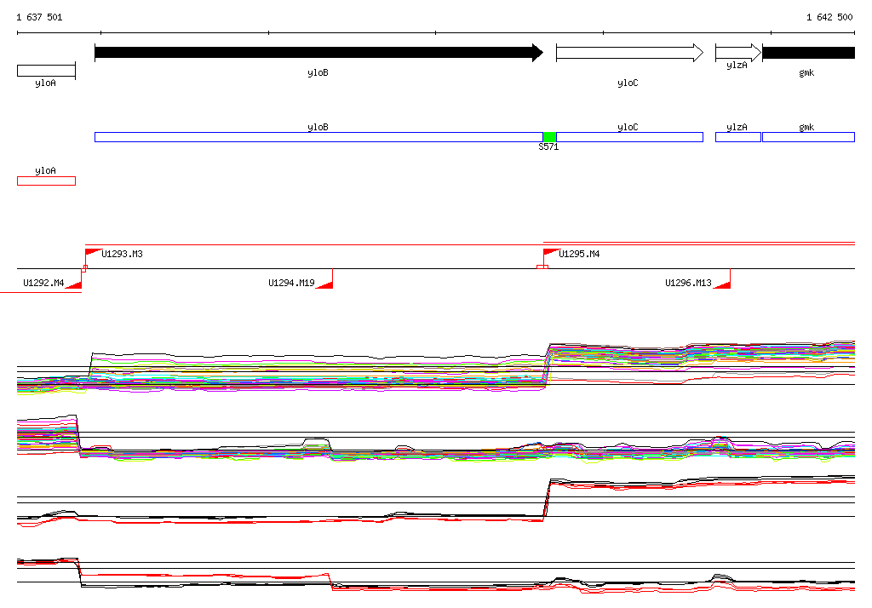Click ylzA label above blue box
The image size is (872, 608).
click(x=737, y=128)
